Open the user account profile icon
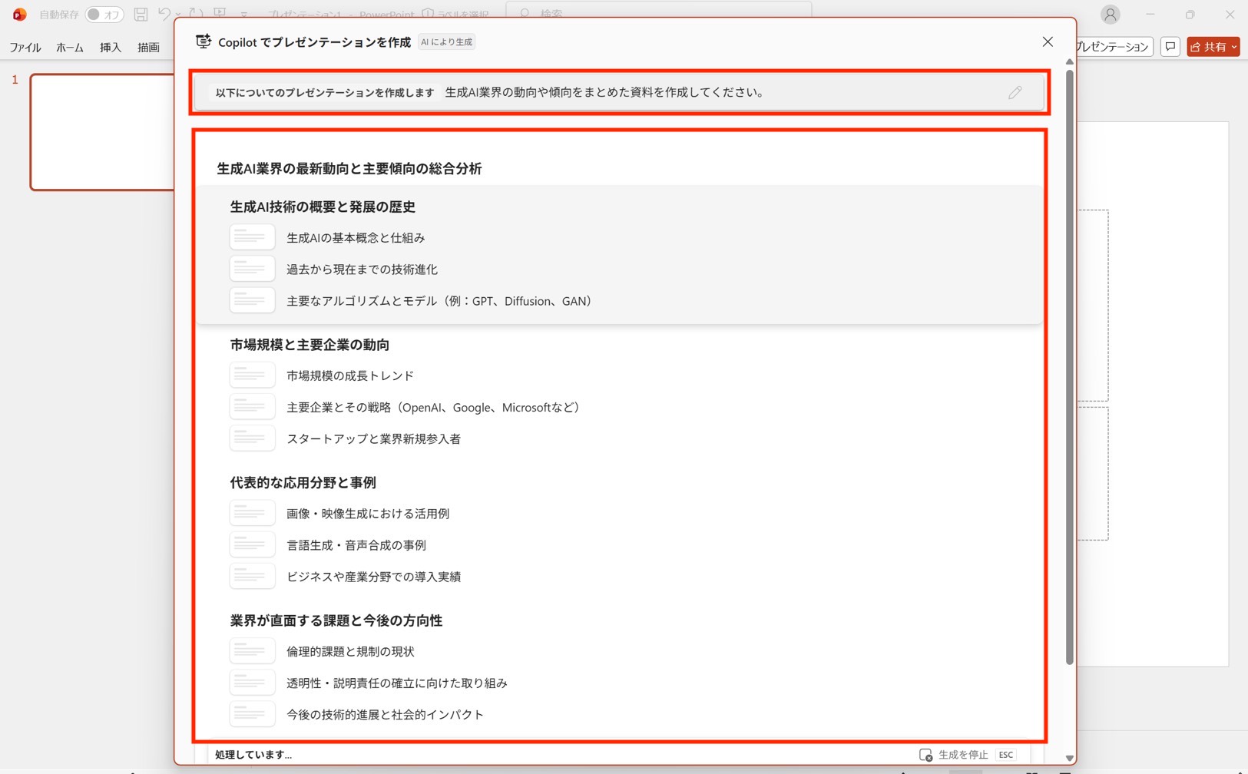This screenshot has width=1248, height=774. 1110,15
